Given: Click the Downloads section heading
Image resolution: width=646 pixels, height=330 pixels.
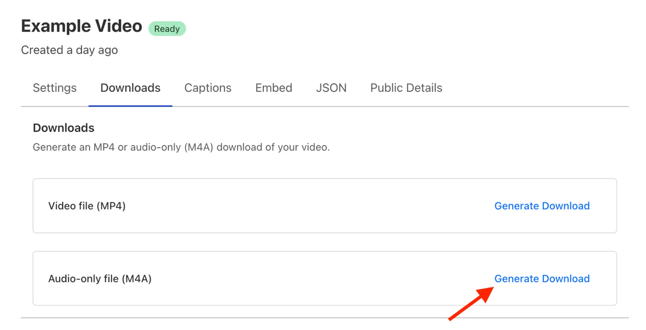Looking at the screenshot, I should tap(63, 128).
